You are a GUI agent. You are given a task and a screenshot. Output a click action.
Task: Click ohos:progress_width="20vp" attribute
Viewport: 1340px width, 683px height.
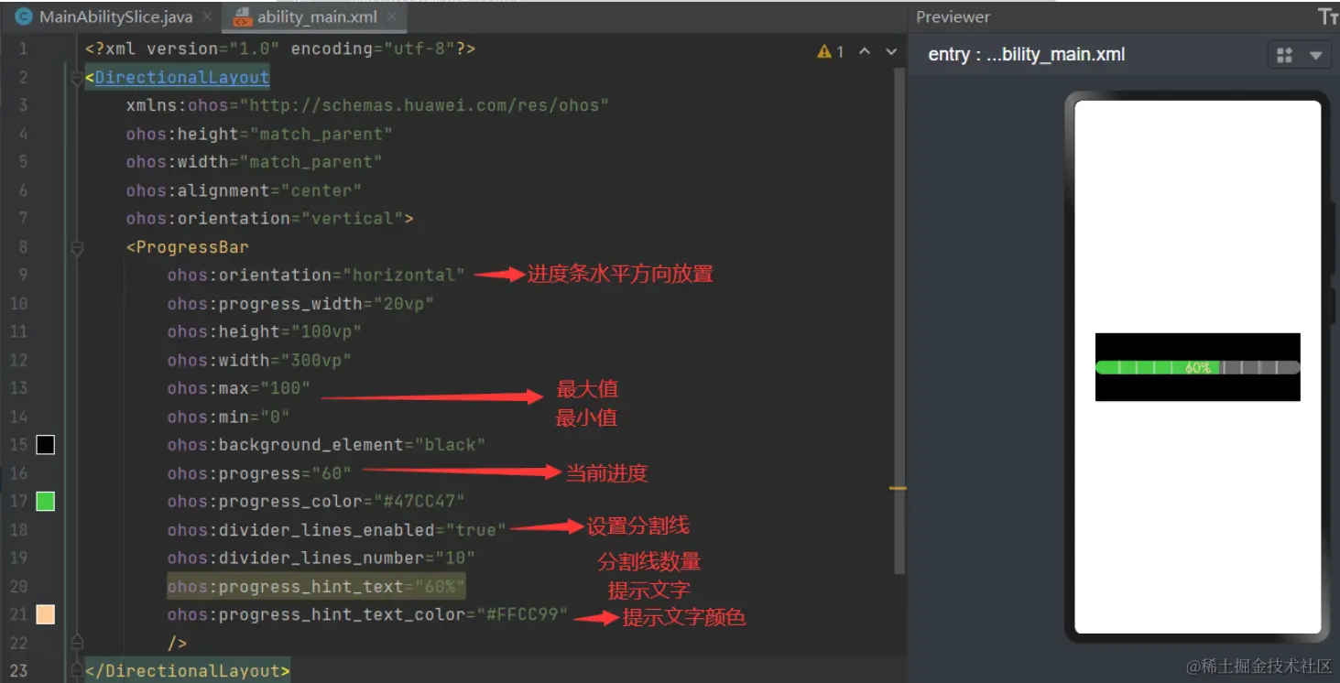[x=300, y=303]
